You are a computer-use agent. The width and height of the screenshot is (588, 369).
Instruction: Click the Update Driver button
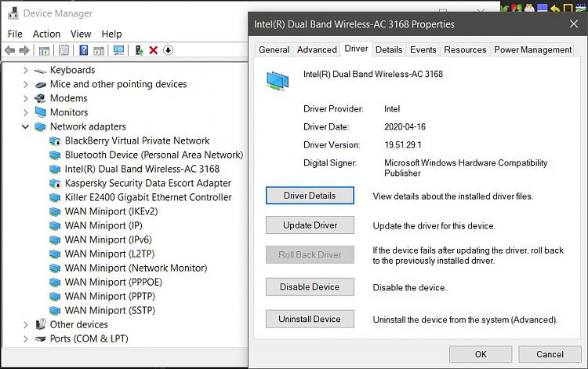pos(310,225)
